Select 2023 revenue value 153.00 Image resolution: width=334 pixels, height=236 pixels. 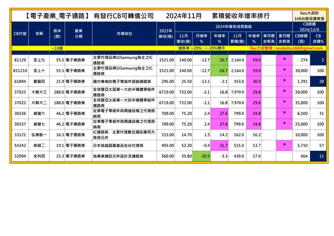[x=167, y=135]
